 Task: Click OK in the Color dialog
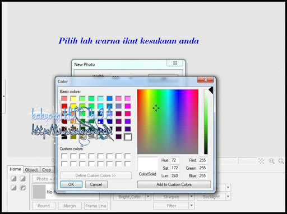[x=71, y=184]
